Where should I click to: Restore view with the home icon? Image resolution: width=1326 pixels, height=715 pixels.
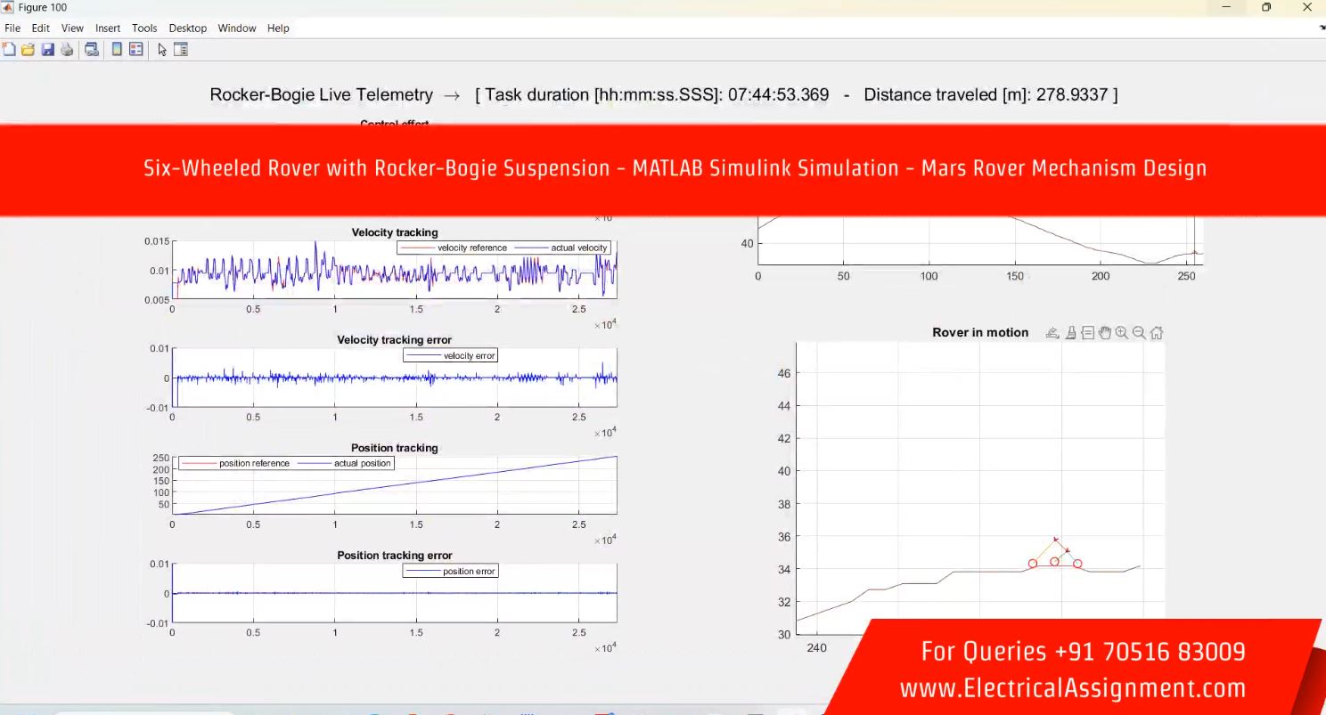[1157, 333]
